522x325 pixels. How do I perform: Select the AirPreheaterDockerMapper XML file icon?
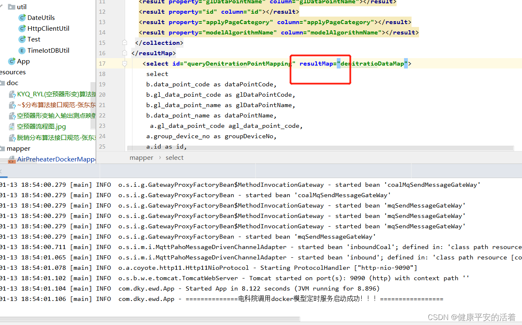pyautogui.click(x=11, y=159)
